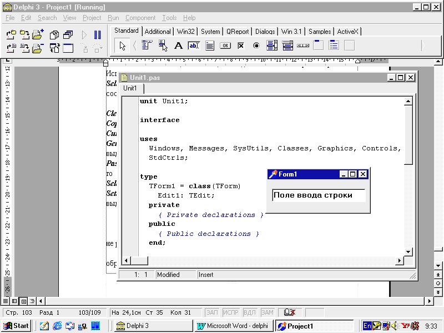Select the CheckBox component
444x333 pixels.
(241, 46)
